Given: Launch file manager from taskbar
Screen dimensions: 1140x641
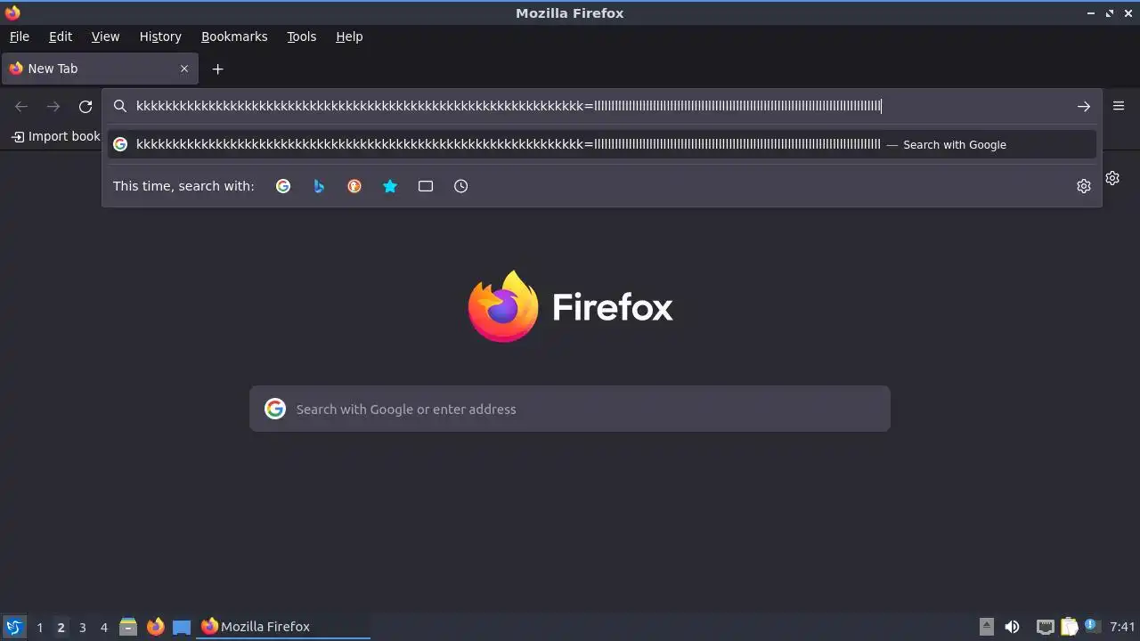Looking at the screenshot, I should tap(128, 627).
